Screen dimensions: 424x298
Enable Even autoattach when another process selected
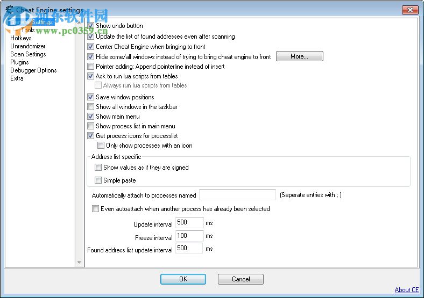pos(95,209)
